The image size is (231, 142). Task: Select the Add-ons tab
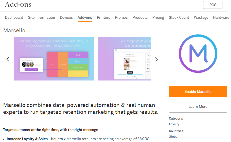[85, 17]
